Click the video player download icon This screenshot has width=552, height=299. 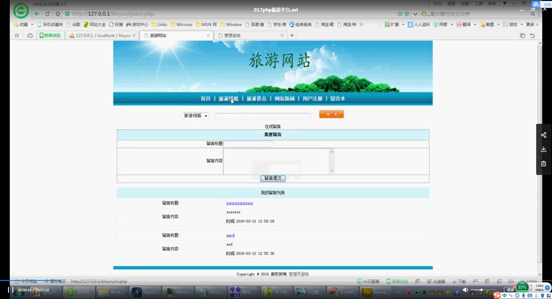click(544, 149)
